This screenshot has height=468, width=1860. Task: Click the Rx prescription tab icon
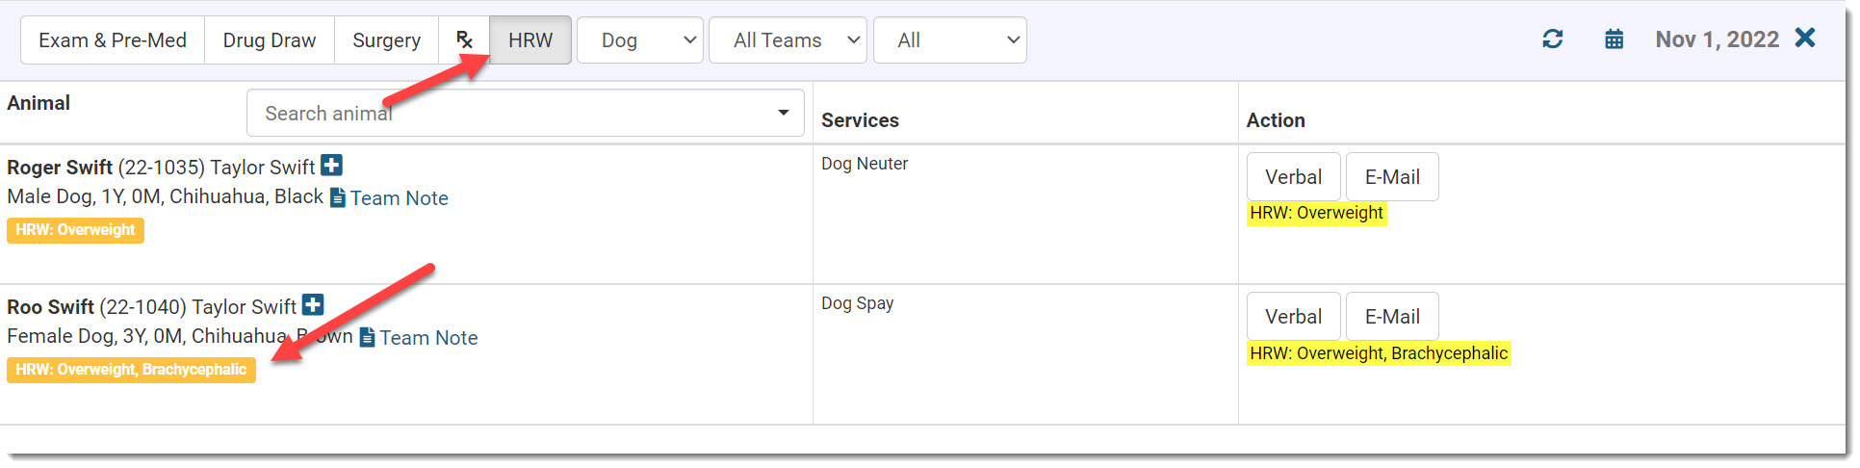464,40
